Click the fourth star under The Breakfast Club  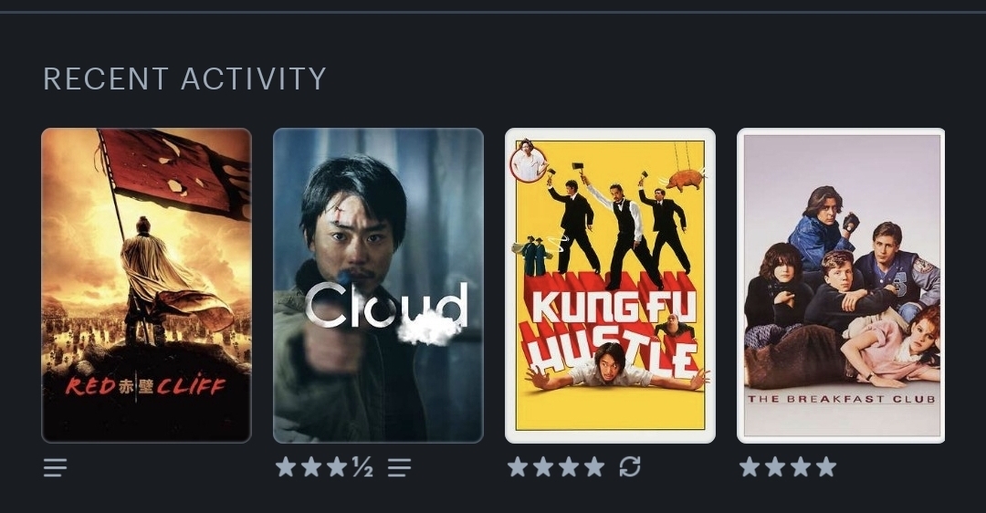click(x=827, y=467)
